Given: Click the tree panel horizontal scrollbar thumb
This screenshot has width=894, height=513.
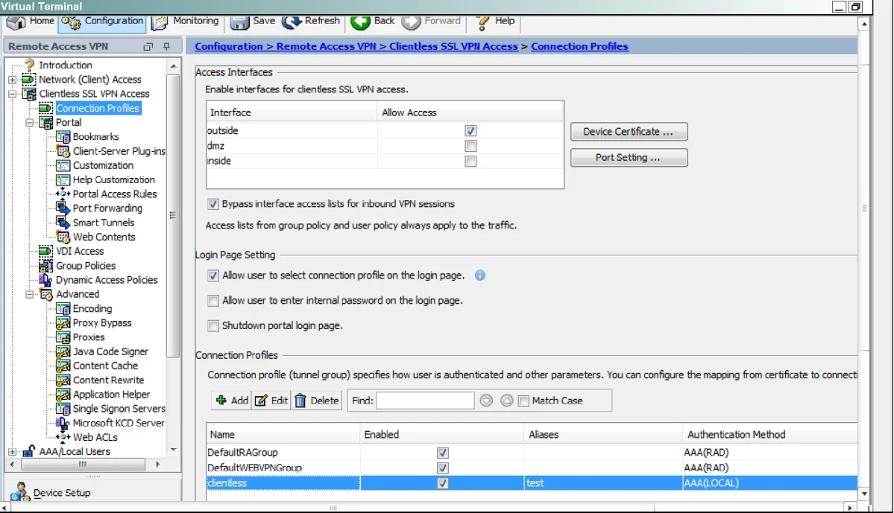Looking at the screenshot, I should pos(83,465).
